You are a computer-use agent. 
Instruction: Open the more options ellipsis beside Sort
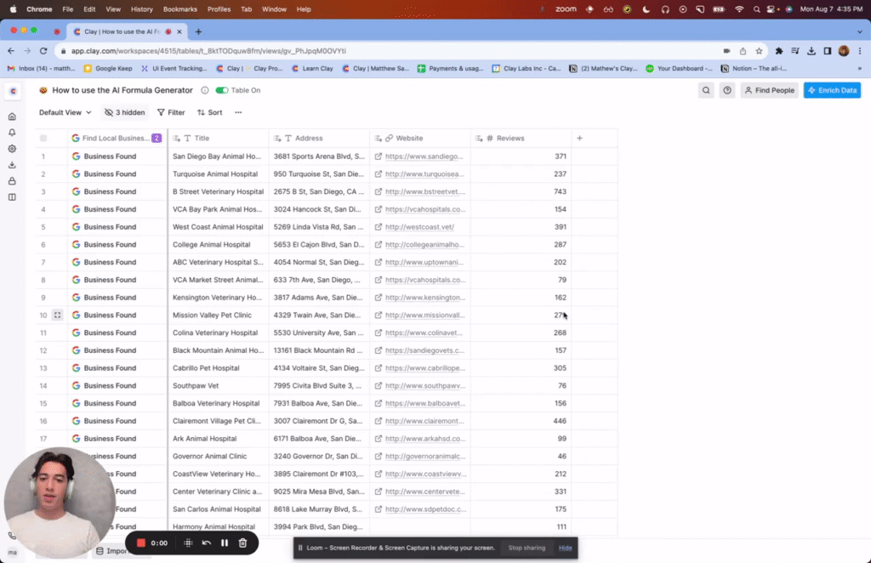point(238,112)
